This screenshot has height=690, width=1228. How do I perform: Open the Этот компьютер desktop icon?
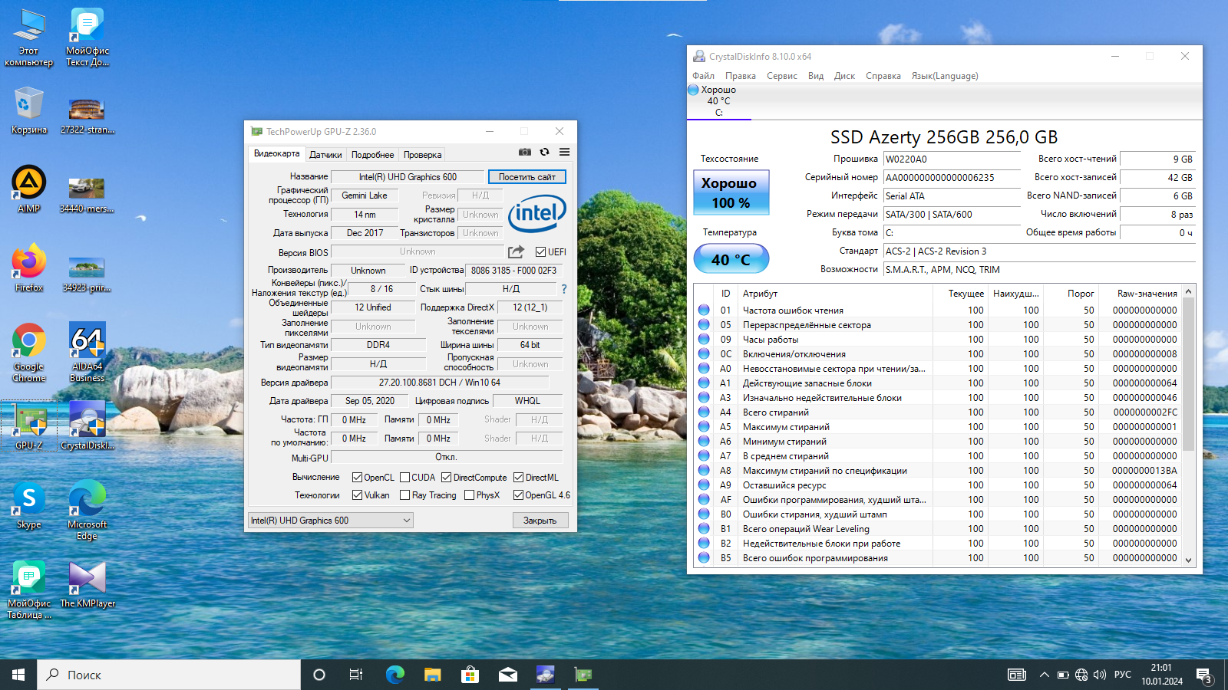click(29, 37)
